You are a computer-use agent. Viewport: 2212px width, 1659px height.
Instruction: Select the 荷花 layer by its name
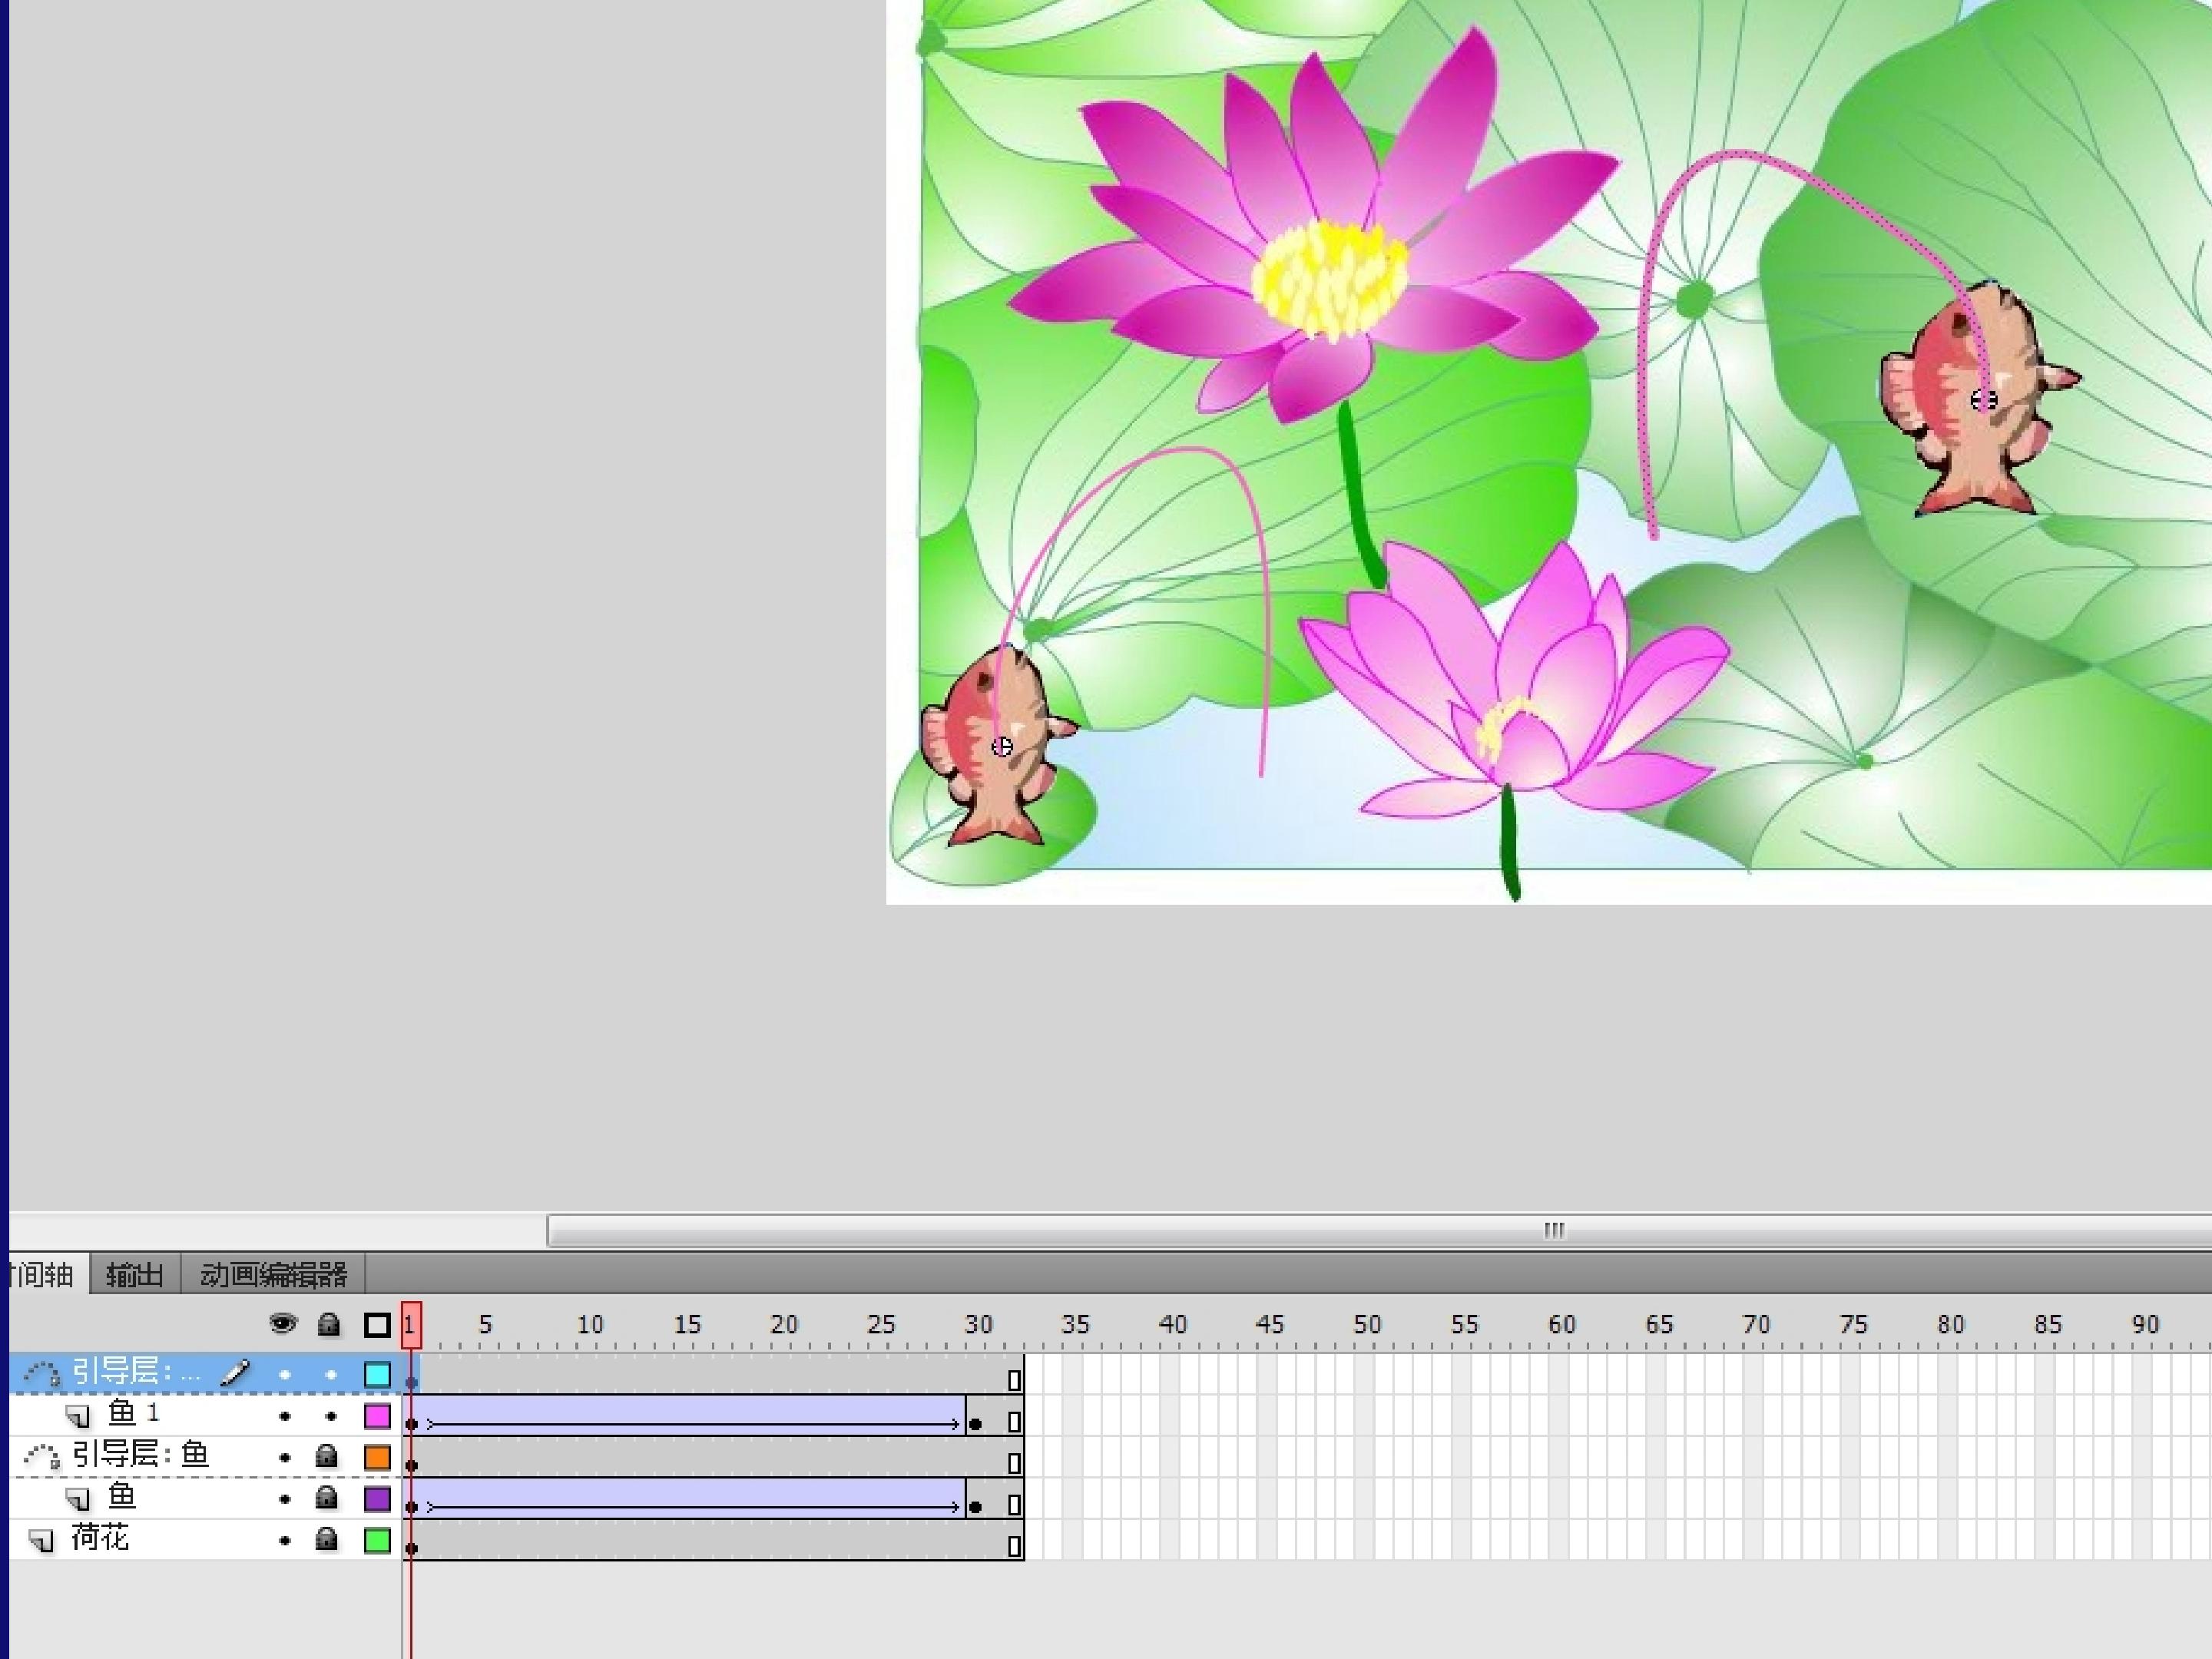pos(100,1538)
